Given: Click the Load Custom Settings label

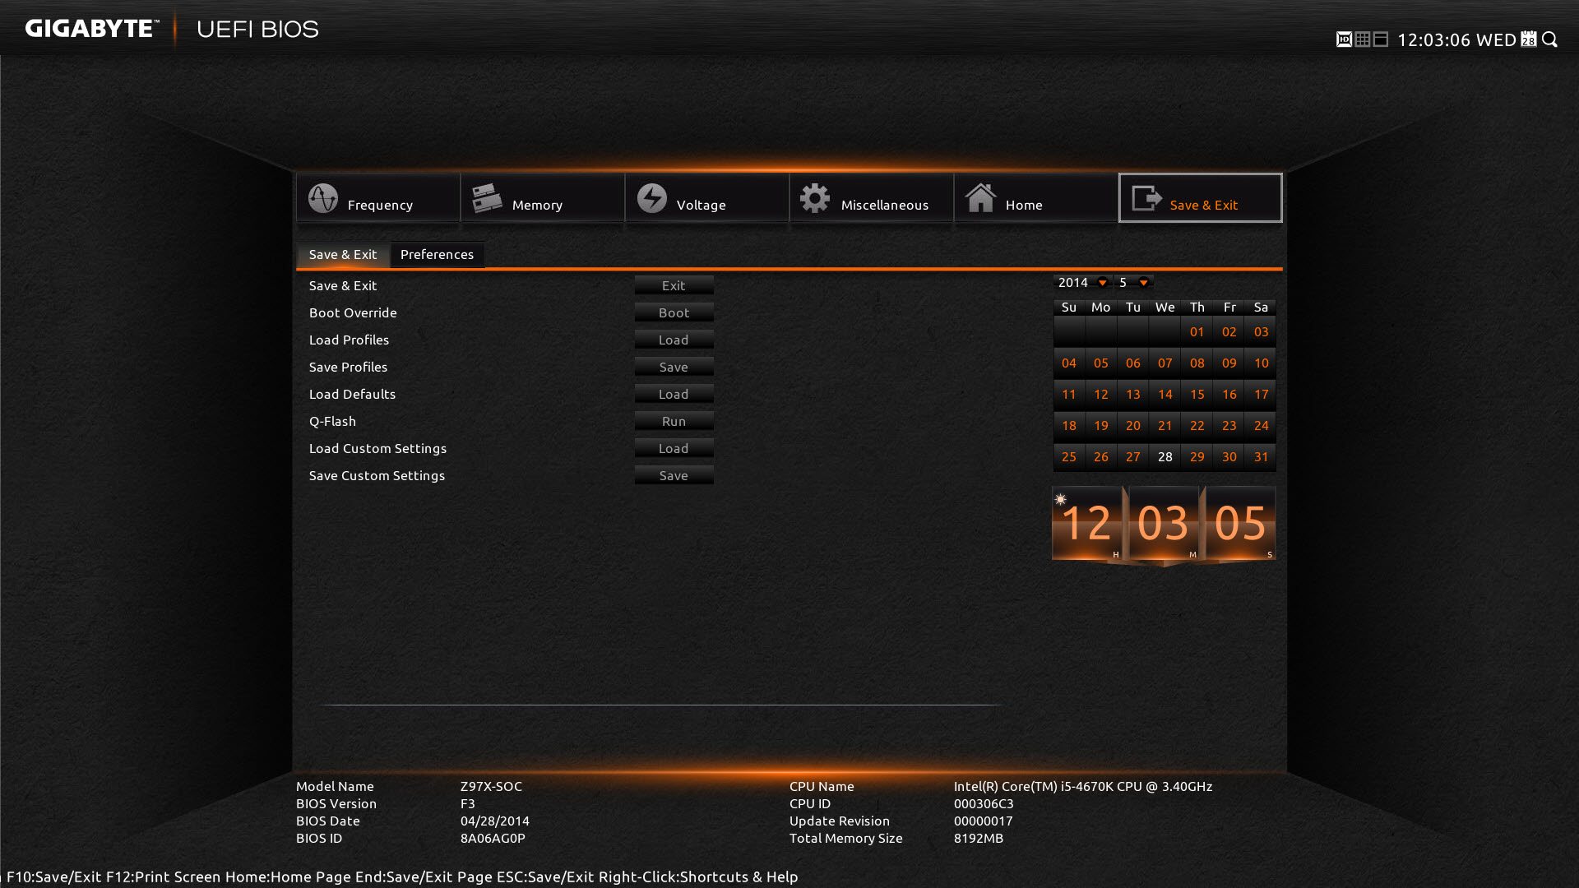Looking at the screenshot, I should point(377,448).
